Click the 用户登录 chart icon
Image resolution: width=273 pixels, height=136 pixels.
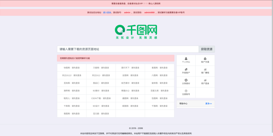(205, 80)
